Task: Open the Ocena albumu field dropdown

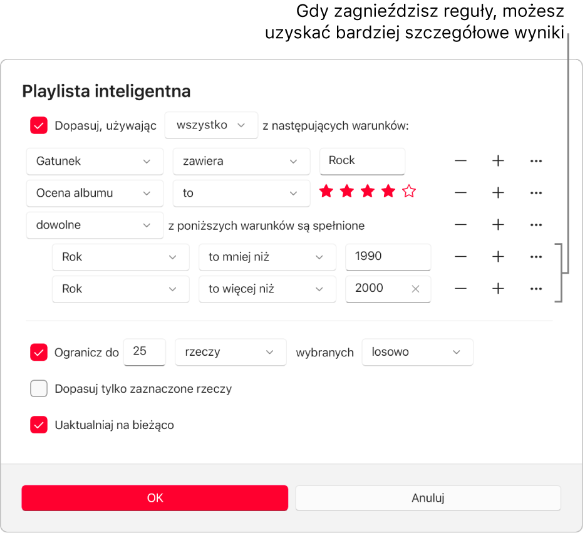Action: (95, 193)
